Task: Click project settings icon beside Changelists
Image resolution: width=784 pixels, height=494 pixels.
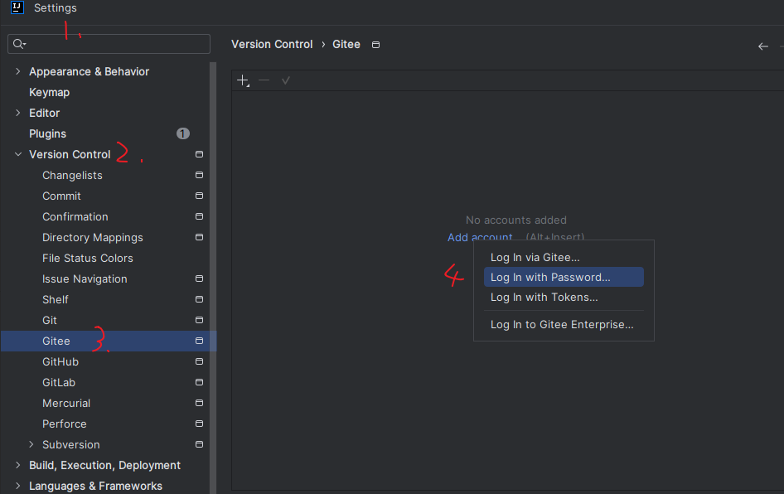Action: [x=199, y=175]
